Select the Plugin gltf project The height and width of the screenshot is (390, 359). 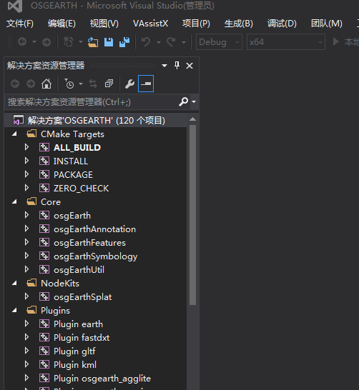(74, 351)
